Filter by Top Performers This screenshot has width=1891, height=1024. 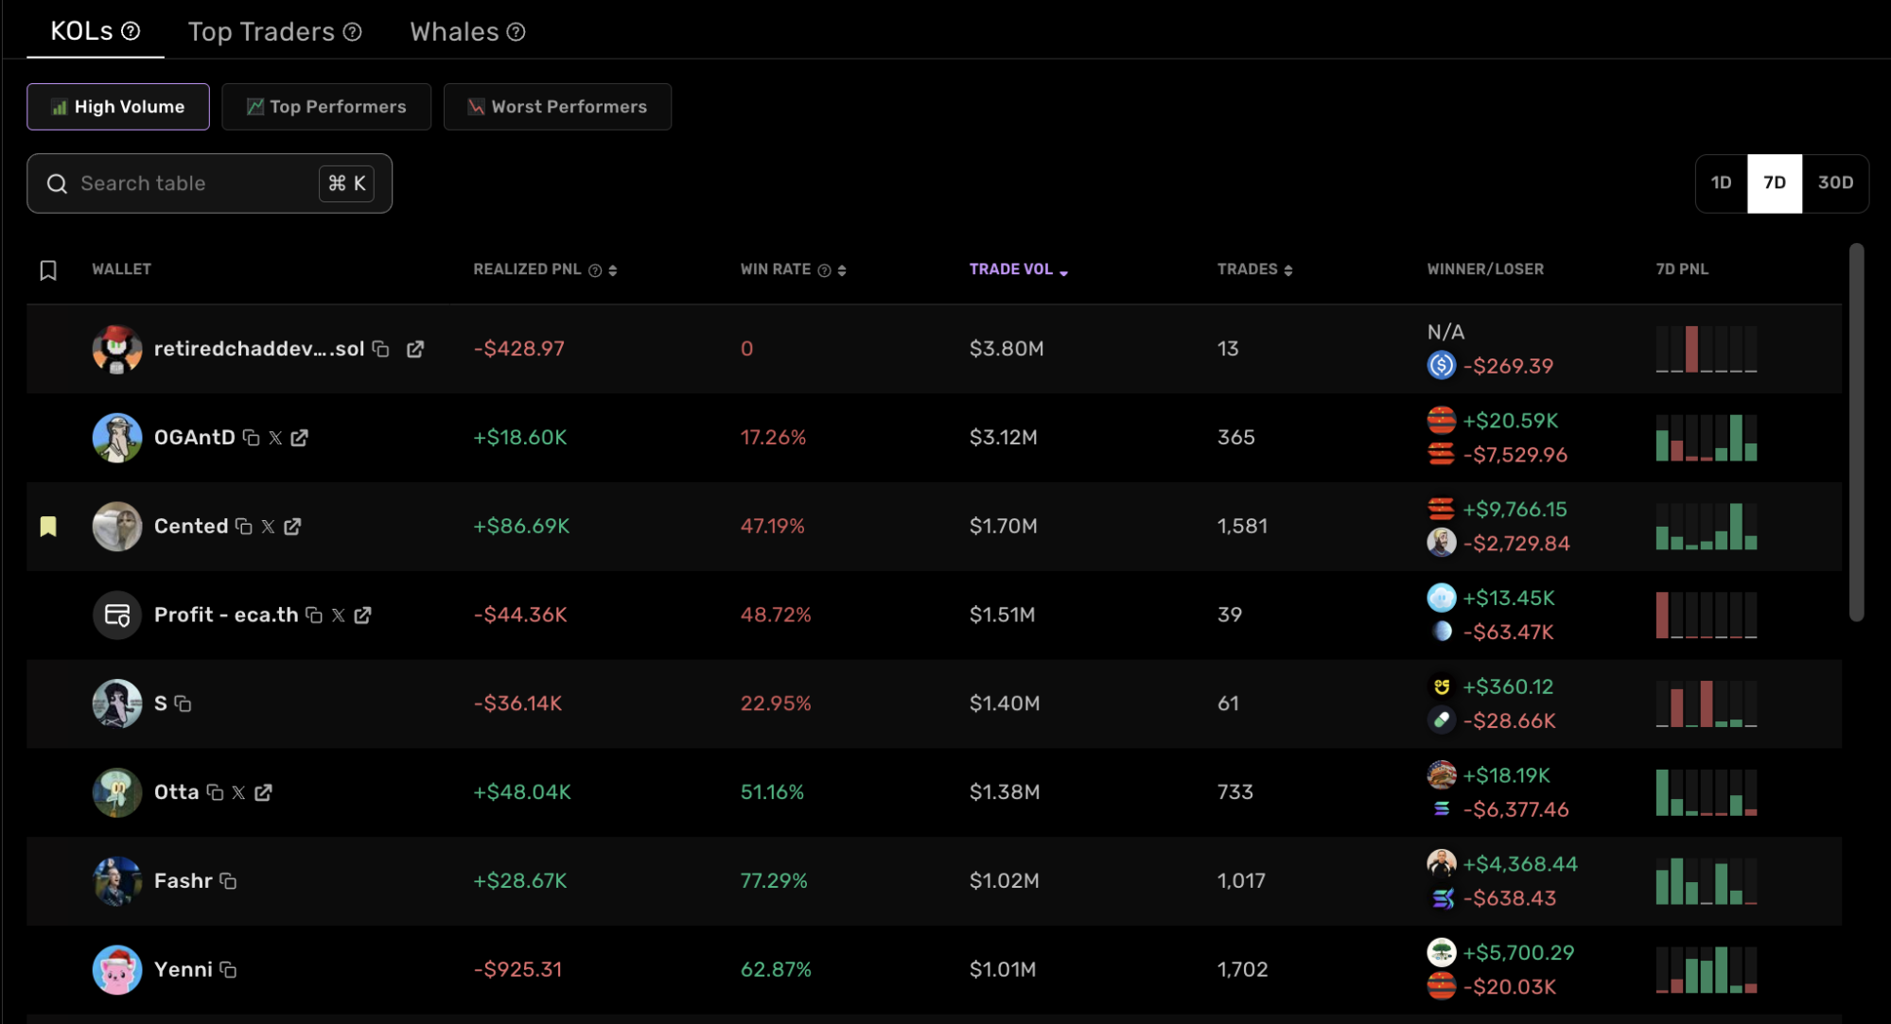point(326,107)
